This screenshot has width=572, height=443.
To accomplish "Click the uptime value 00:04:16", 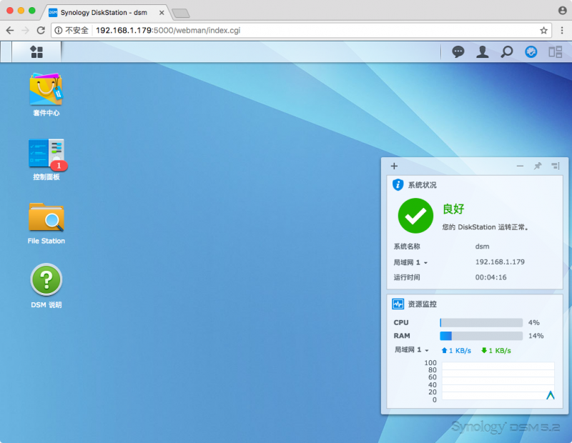I will [x=490, y=277].
